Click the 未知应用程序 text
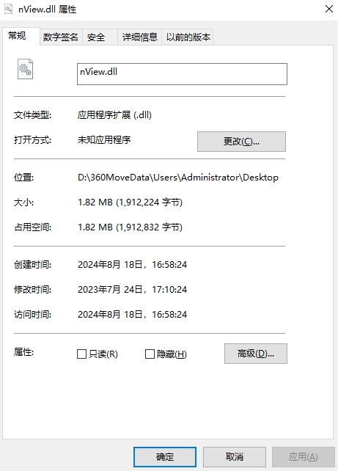Screen dimensions: 338x471 point(104,139)
